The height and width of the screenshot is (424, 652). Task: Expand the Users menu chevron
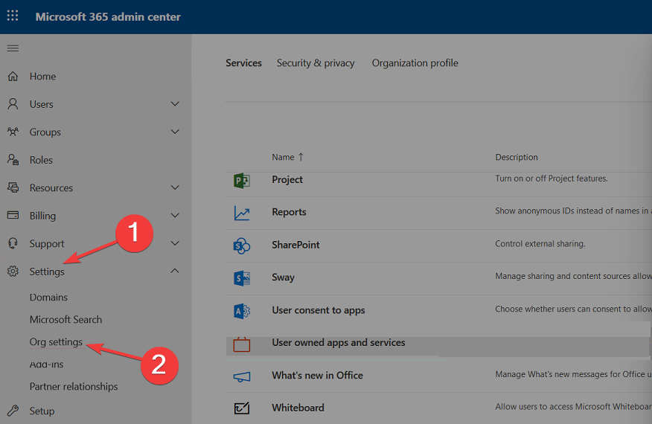pos(175,103)
